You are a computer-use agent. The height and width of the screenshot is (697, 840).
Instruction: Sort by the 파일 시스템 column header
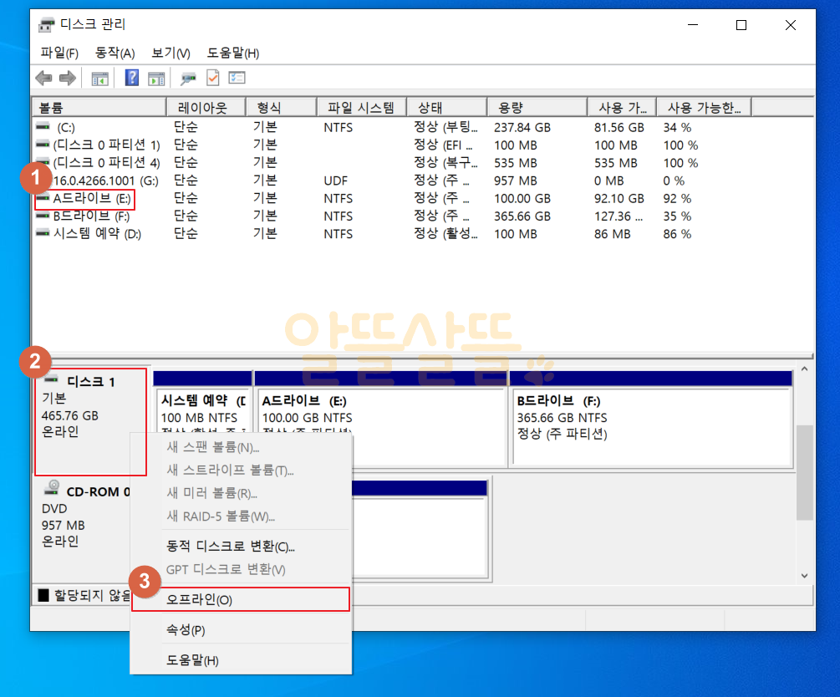[361, 108]
